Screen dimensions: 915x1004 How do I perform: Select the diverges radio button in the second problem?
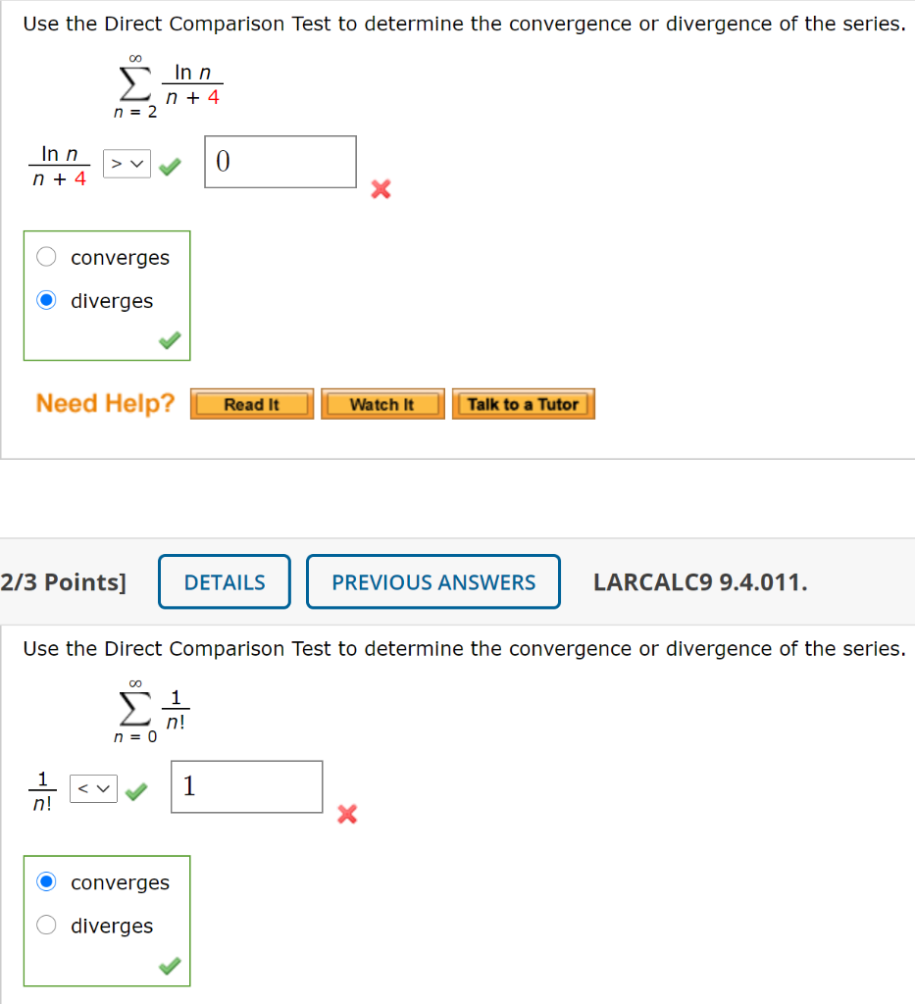(46, 925)
